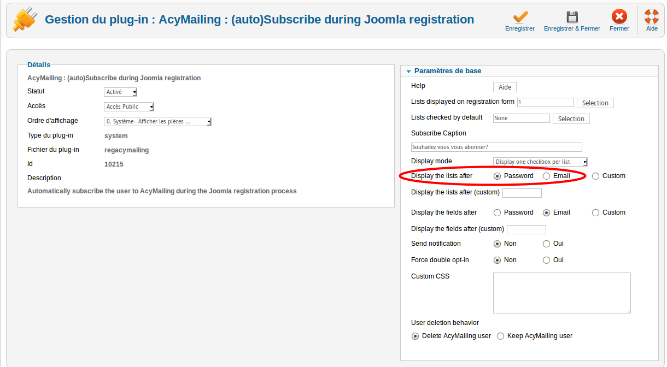Click the Aide button next to Help

[x=505, y=87]
